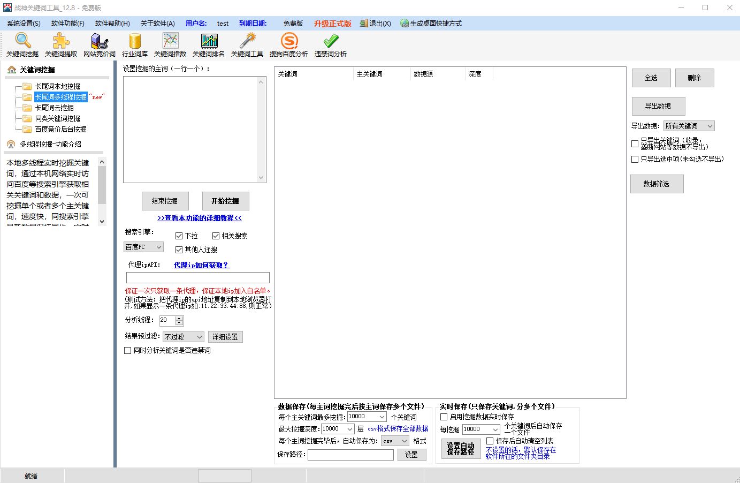Open the 代理ip如何获取? link
The width and height of the screenshot is (740, 483).
point(202,265)
